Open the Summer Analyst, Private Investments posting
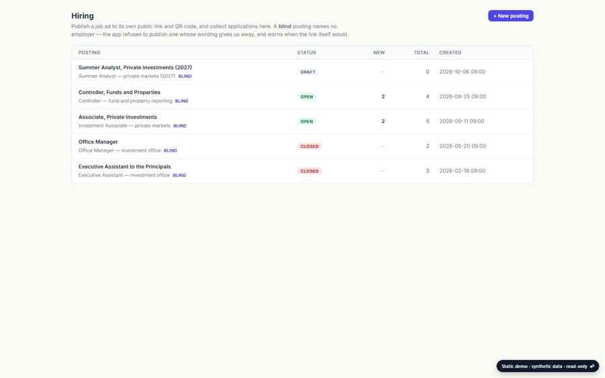The width and height of the screenshot is (605, 378). (135, 67)
